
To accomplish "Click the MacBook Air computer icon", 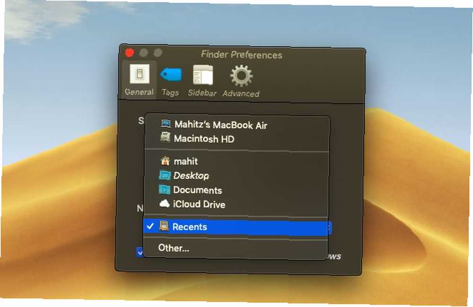I will (x=166, y=123).
